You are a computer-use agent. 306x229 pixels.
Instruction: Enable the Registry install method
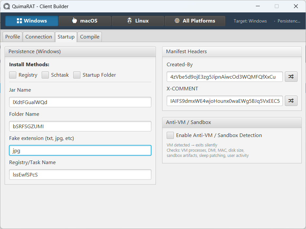coord(12,75)
